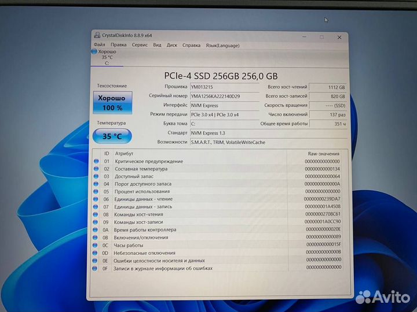Click the drive letter field C:
This screenshot has height=312, width=417.
point(225,124)
